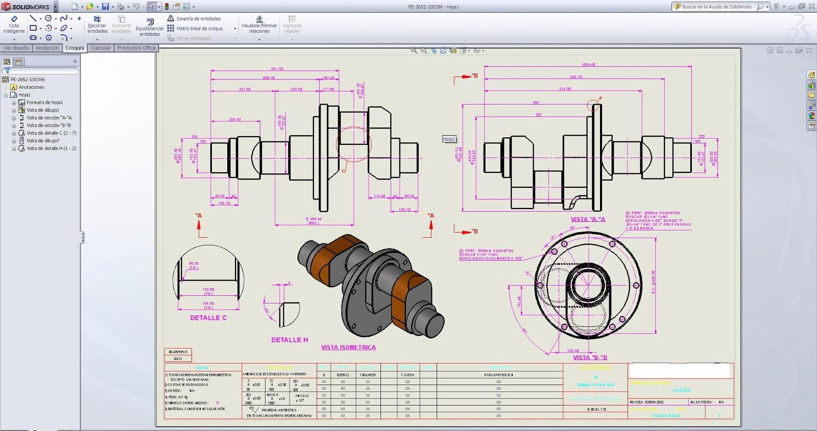Image resolution: width=817 pixels, height=431 pixels.
Task: Choose the Circle sketch tool
Action: pyautogui.click(x=49, y=18)
